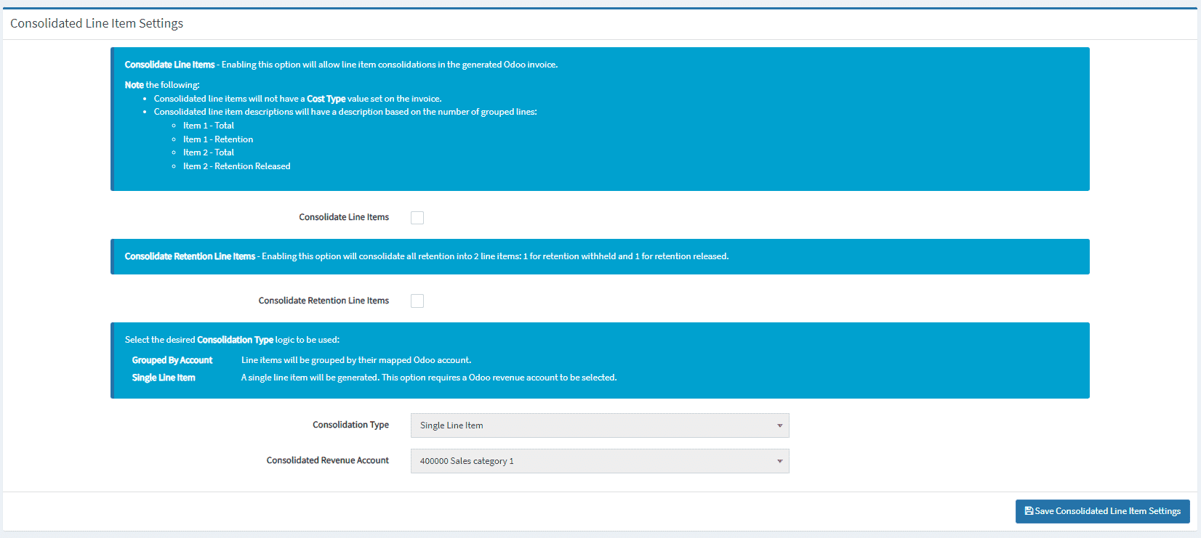Click the Consolidated Line Item Settings panel heading
The image size is (1201, 538).
click(97, 23)
